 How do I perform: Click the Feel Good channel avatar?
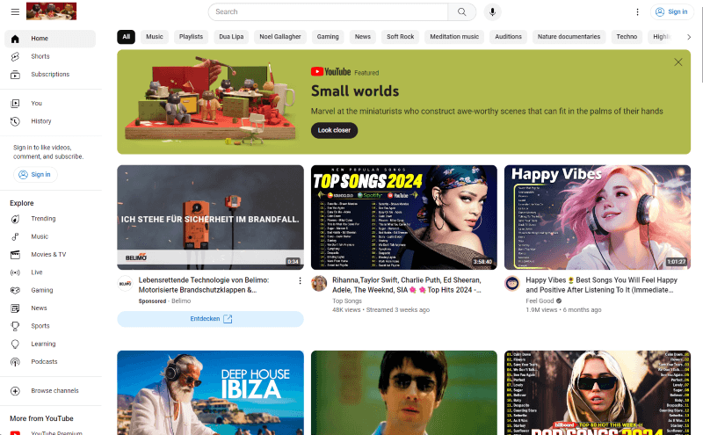512,284
